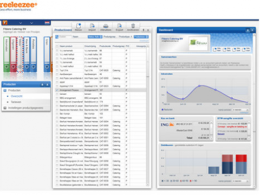Click the Export toolbar icon
The height and width of the screenshot is (195, 260).
[119, 26]
